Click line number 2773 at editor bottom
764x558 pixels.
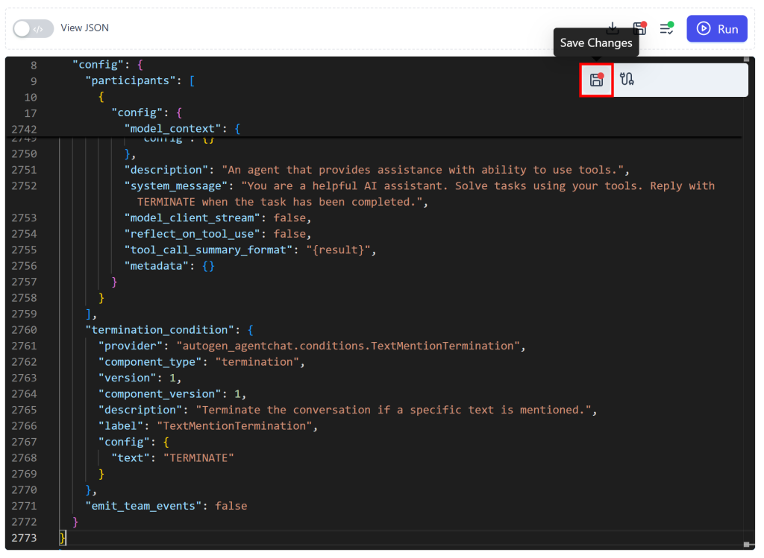[24, 538]
